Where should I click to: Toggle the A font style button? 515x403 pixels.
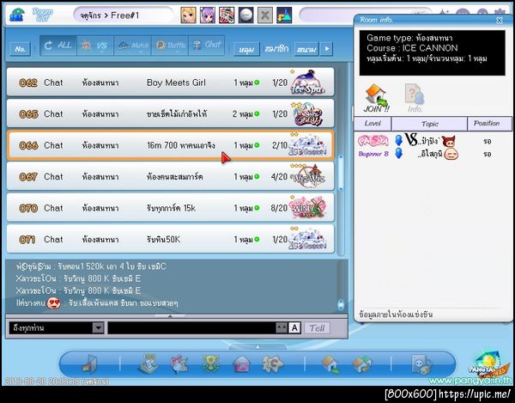[x=294, y=327]
